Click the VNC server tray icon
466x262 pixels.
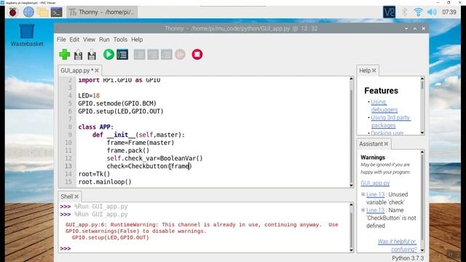[x=389, y=12]
